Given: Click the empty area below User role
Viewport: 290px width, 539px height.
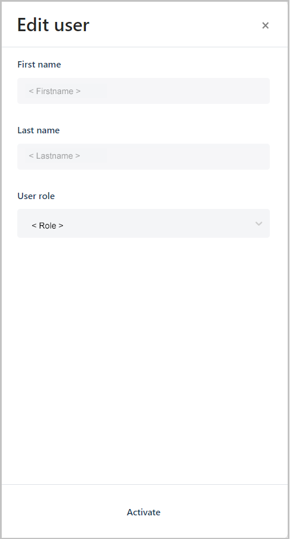Looking at the screenshot, I should pyautogui.click(x=144, y=361).
